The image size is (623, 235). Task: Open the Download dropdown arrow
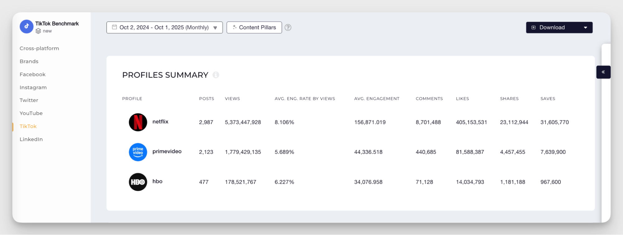[x=585, y=27]
